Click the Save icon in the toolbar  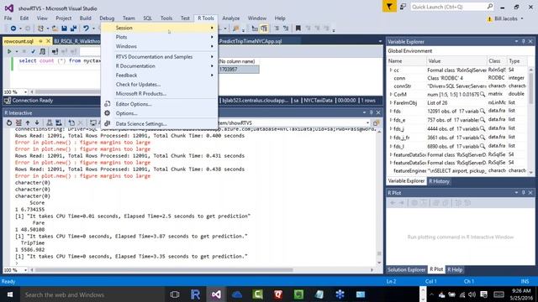coord(64,29)
